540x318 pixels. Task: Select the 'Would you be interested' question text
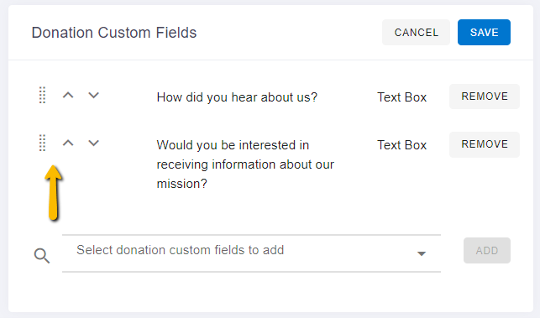245,164
